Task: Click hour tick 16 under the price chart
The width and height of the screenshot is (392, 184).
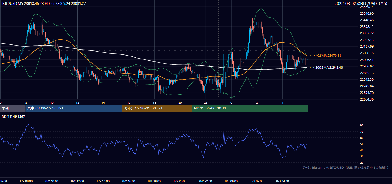Action: point(129,102)
